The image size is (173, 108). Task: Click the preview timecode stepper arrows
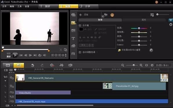(x=66, y=55)
